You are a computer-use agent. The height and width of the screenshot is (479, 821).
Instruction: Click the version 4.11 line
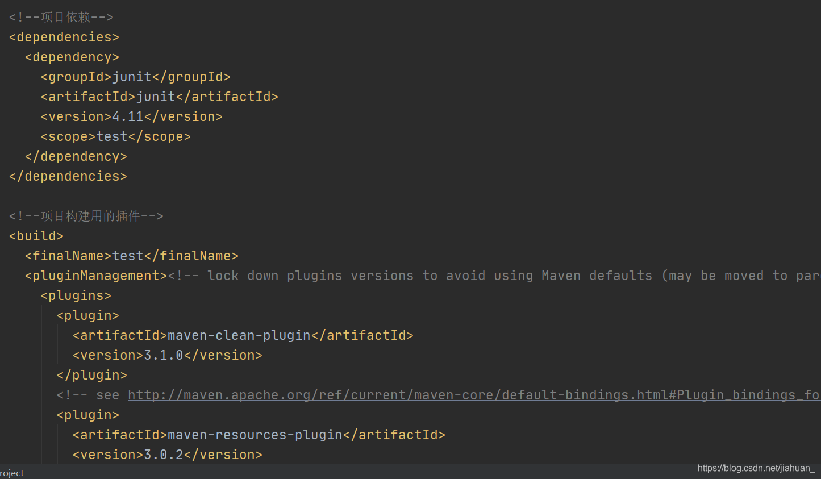coord(132,116)
